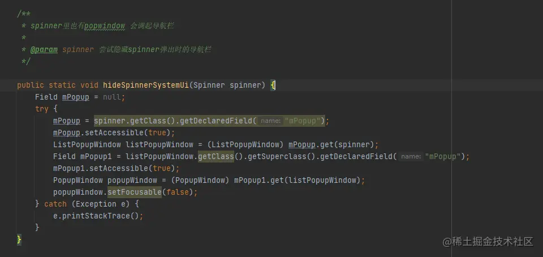Click the "@param" Javadoc tag
Screen dimensions: 543x257
click(x=44, y=49)
